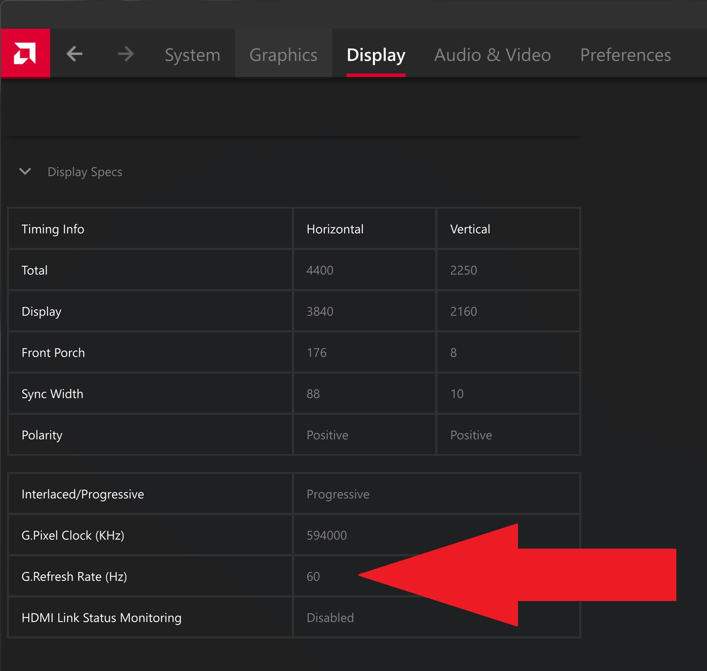Go forward with the right arrow

point(126,54)
